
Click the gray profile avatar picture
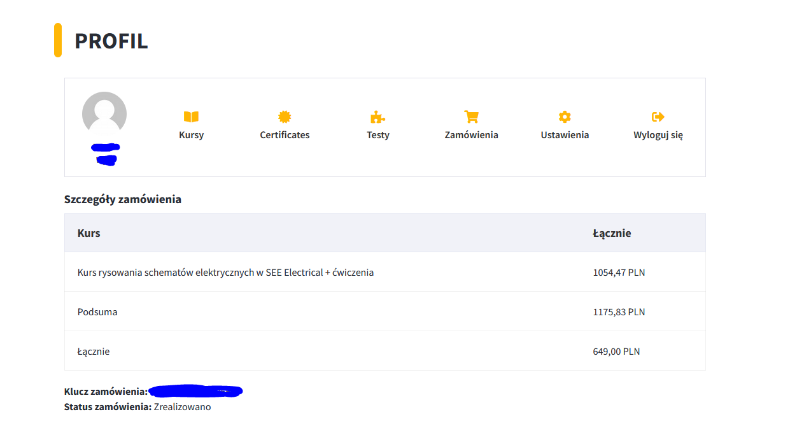click(104, 114)
